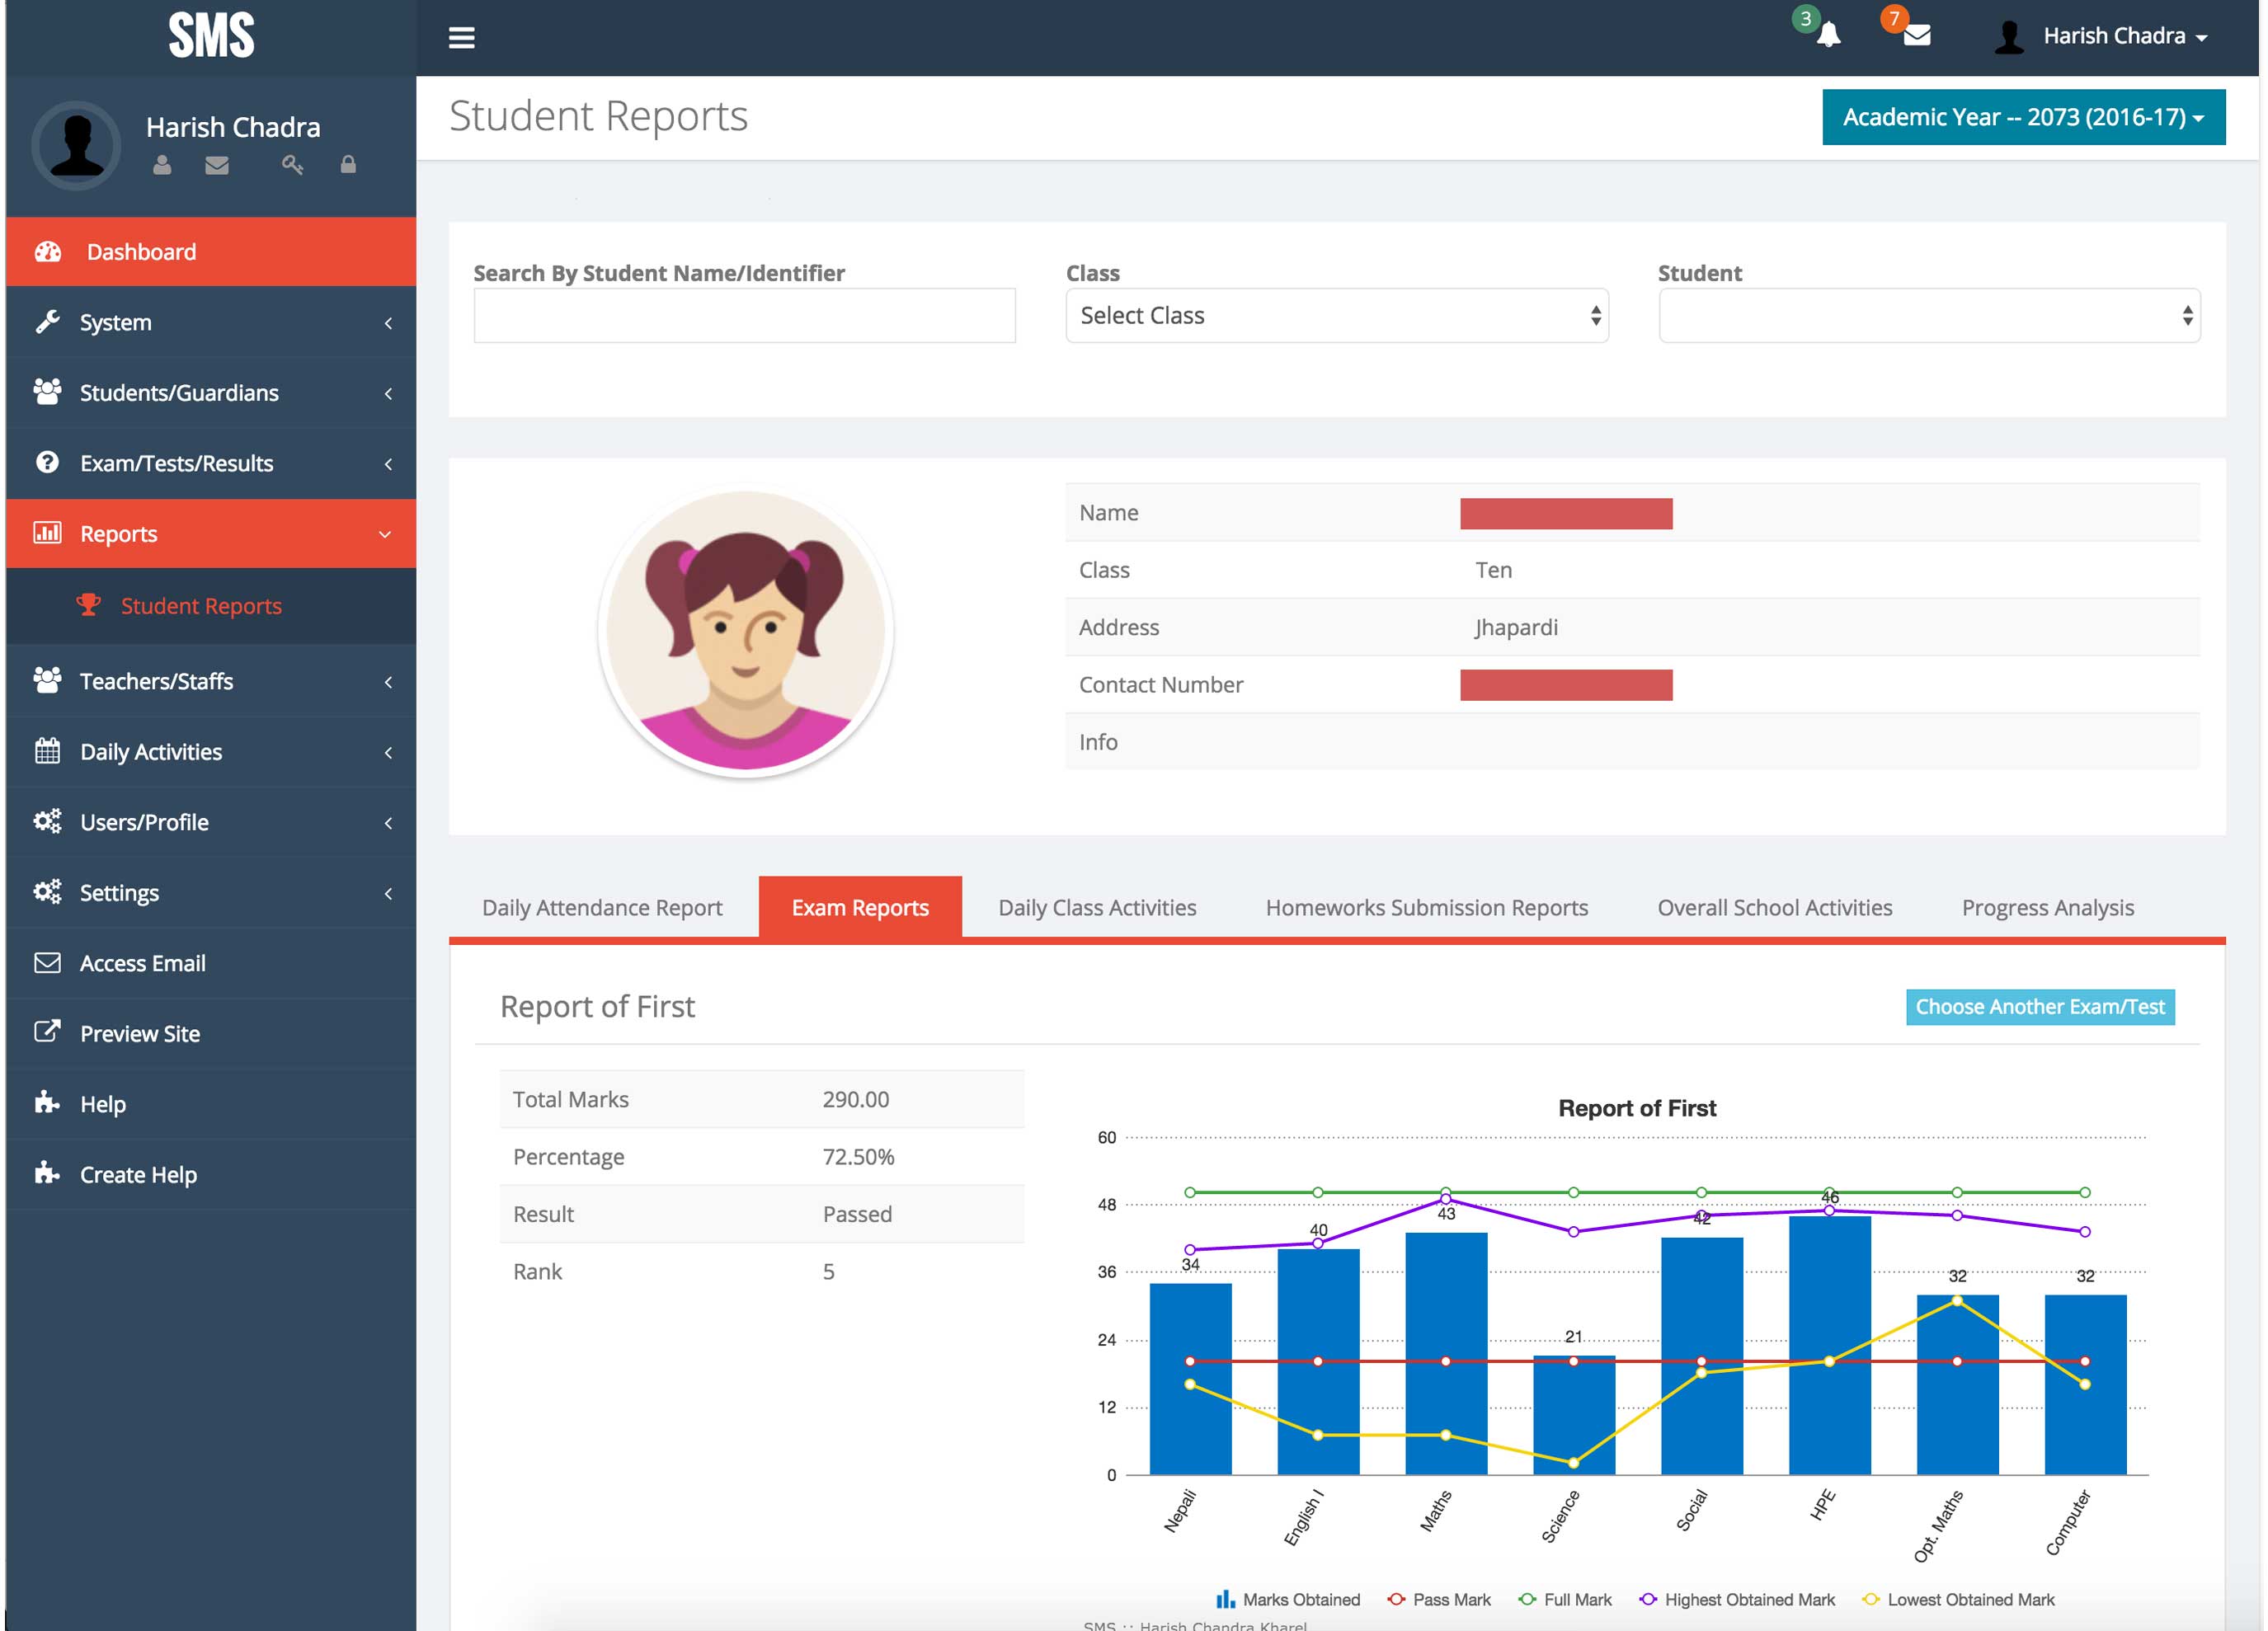Click the sidebar profile avatar picture
The height and width of the screenshot is (1631, 2268).
pos(76,146)
